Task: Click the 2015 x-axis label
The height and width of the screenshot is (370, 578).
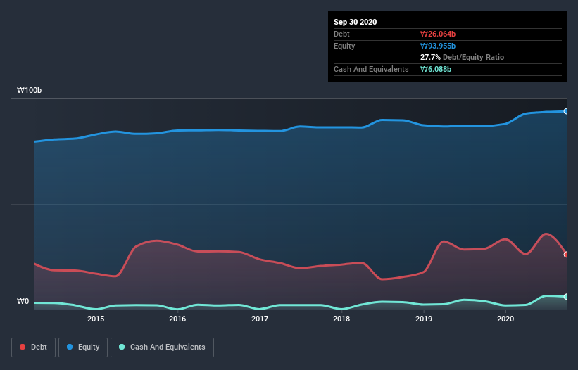Action: point(96,319)
